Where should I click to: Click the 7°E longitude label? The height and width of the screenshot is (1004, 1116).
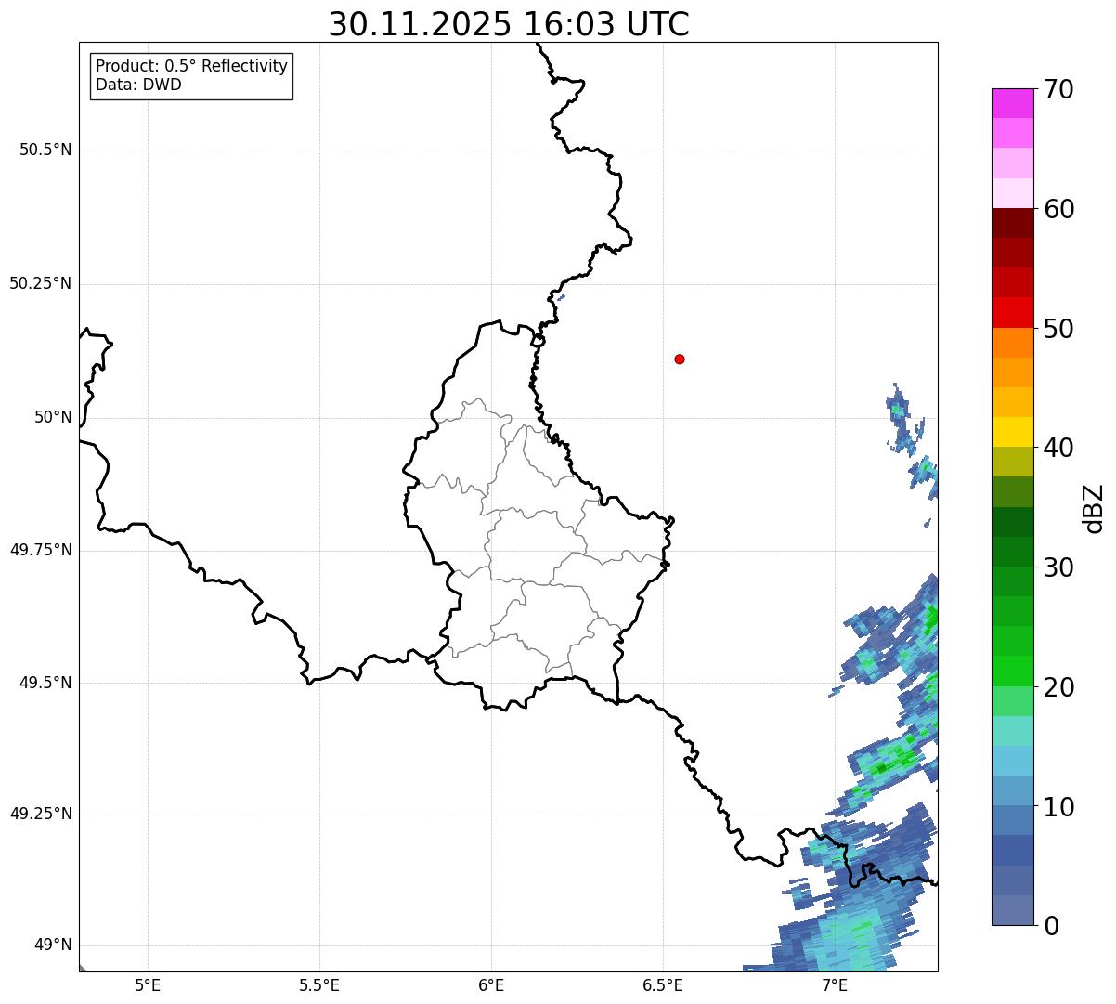835,986
